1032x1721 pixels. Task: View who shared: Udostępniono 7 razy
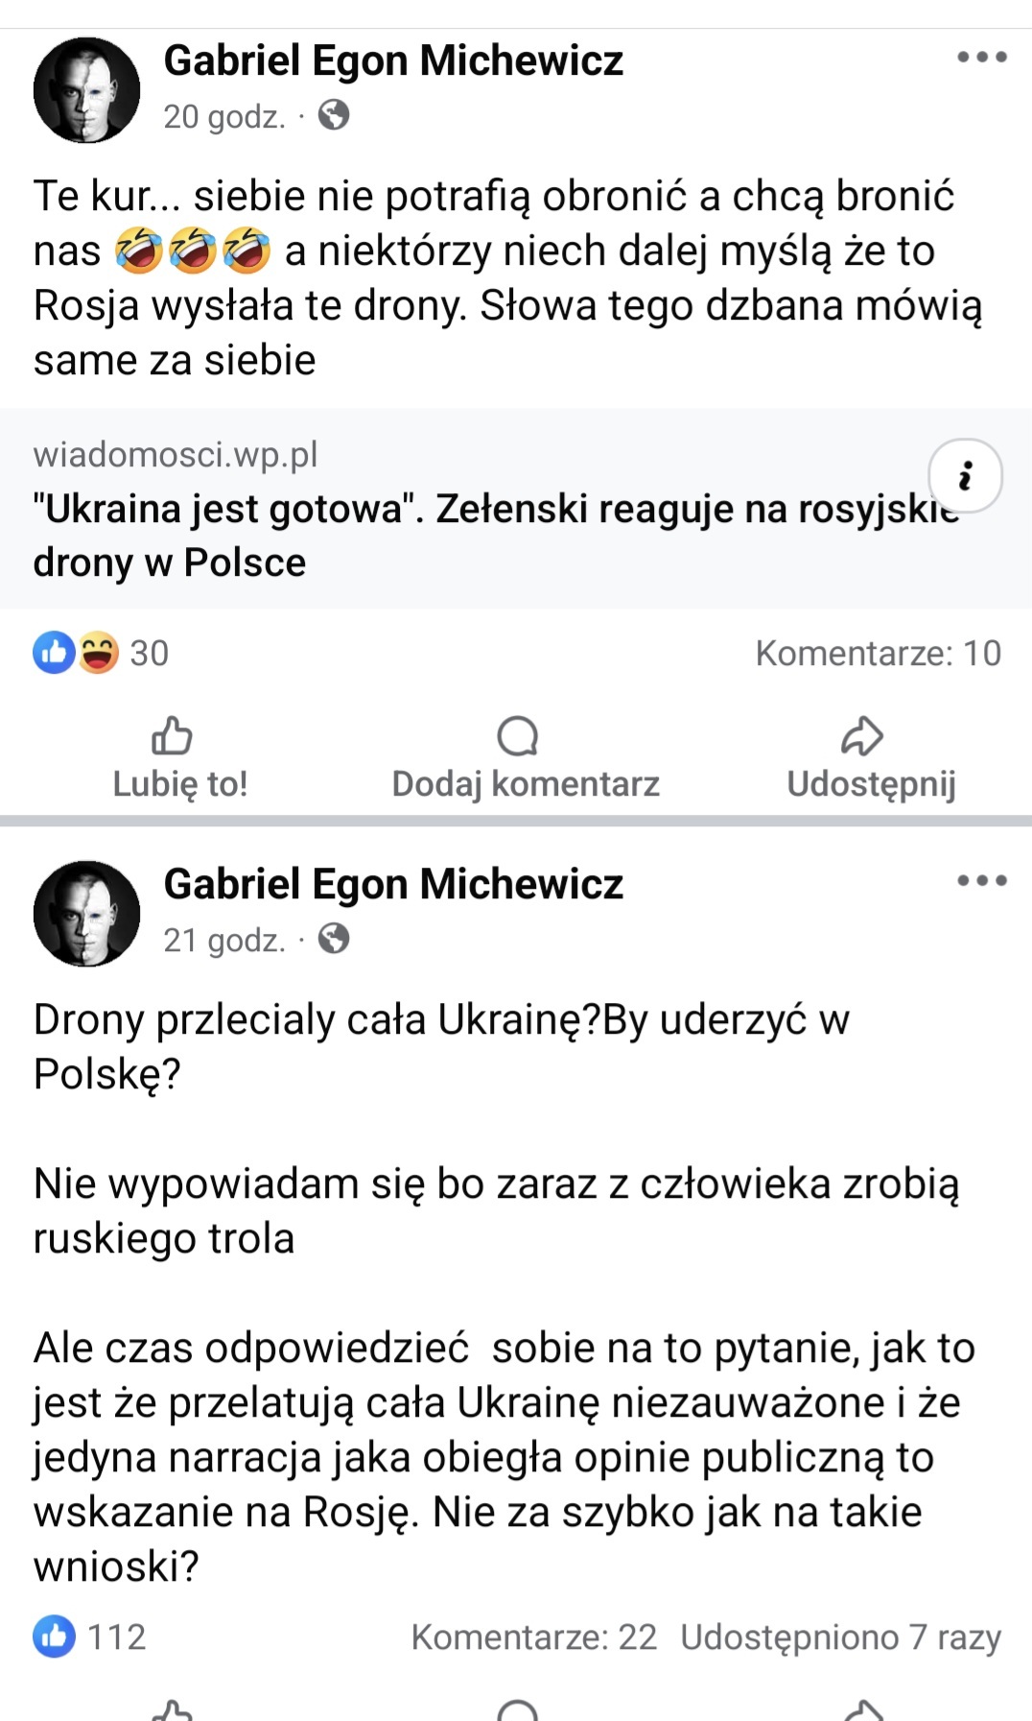tap(840, 1637)
